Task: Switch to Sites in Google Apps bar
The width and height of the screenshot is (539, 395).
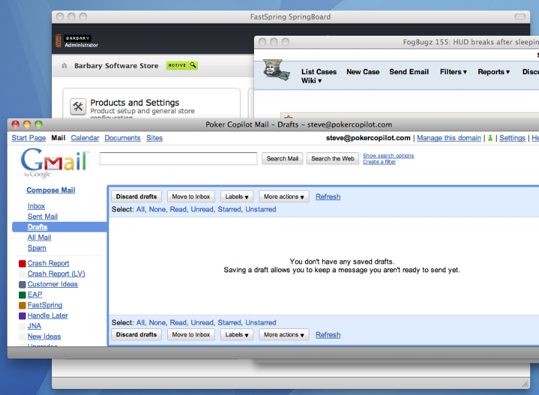Action: (154, 138)
